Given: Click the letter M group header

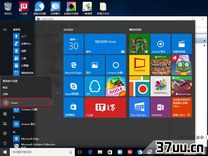Looking at the screenshot, I should (x=14, y=132).
